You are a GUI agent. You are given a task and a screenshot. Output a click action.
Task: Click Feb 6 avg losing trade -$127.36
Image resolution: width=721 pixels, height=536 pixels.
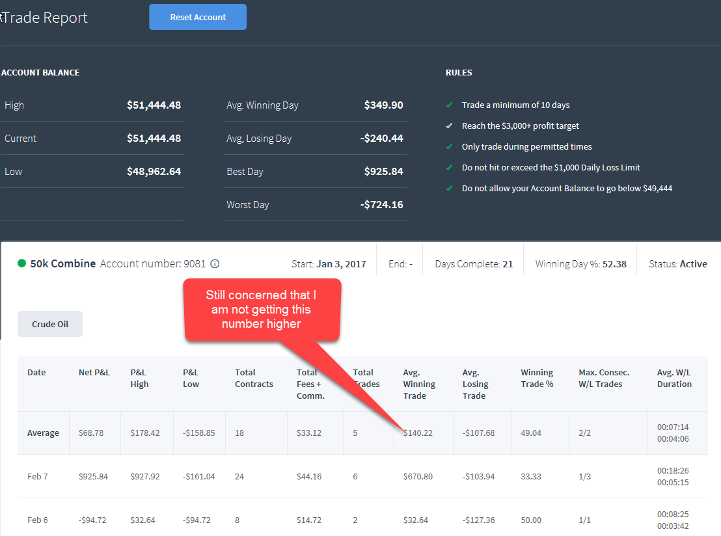(479, 520)
